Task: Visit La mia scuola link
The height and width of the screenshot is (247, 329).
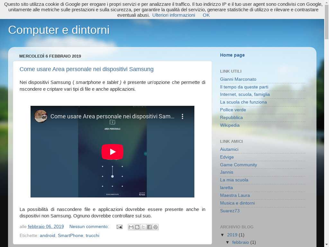Action: [234, 180]
